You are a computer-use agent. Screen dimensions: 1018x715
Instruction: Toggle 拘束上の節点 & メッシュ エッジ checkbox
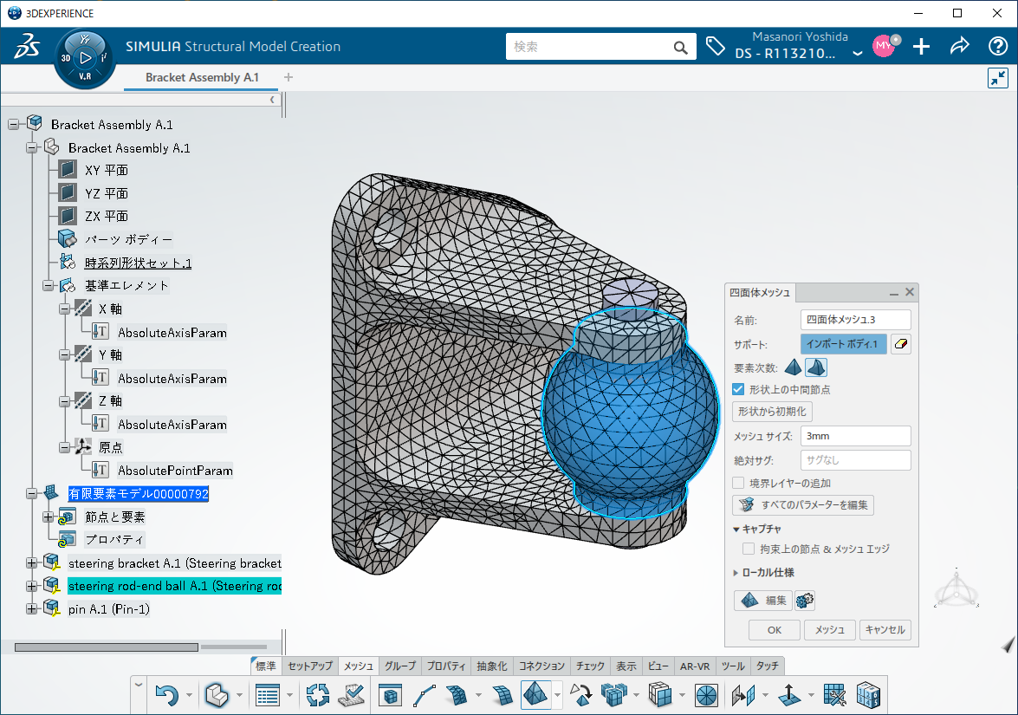pos(749,549)
